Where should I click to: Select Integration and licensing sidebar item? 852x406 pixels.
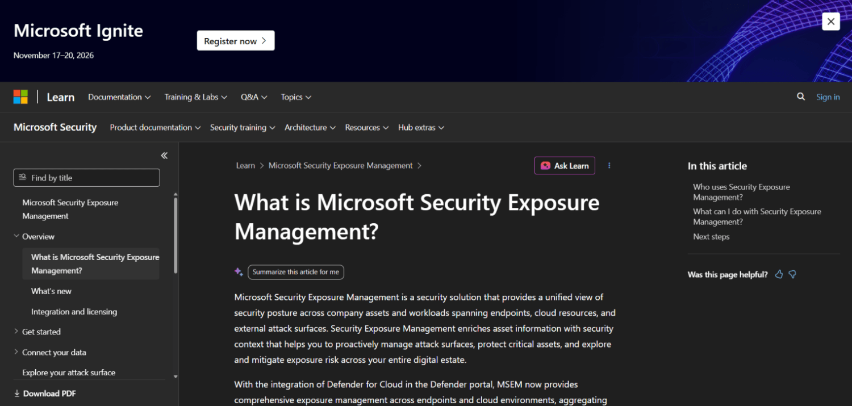tap(74, 312)
